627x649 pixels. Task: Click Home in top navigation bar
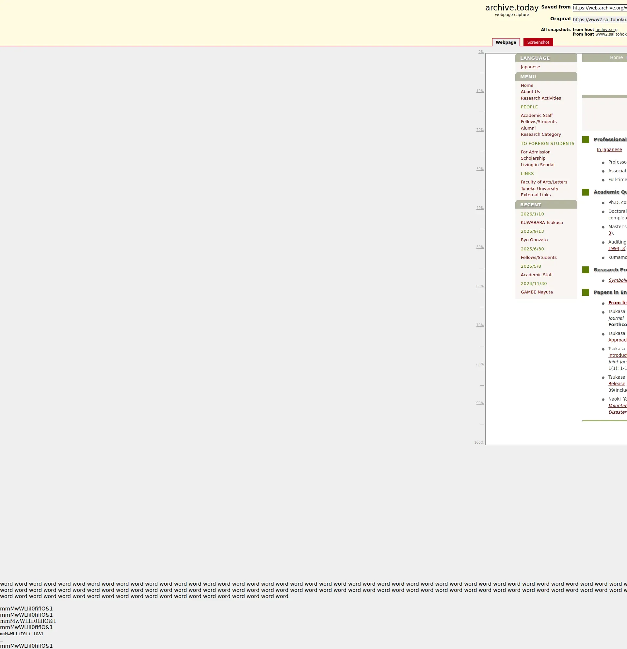(x=616, y=57)
